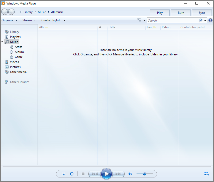214x182 pixels.
Task: Sort by the Contributing artist column header
Action: [x=196, y=27]
